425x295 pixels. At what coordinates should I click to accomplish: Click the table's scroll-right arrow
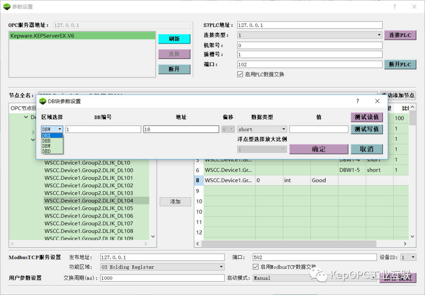pos(405,244)
